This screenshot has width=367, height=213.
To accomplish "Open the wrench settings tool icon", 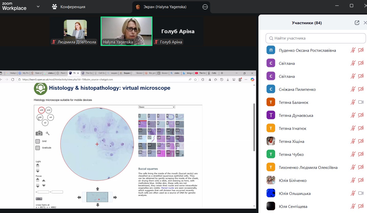I will 48,133.
